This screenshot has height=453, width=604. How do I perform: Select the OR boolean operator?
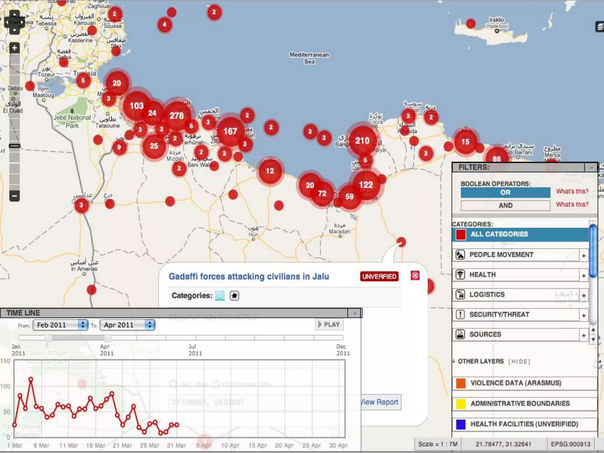(x=505, y=193)
